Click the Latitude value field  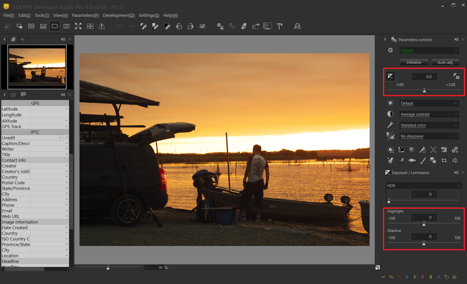pyautogui.click(x=49, y=109)
